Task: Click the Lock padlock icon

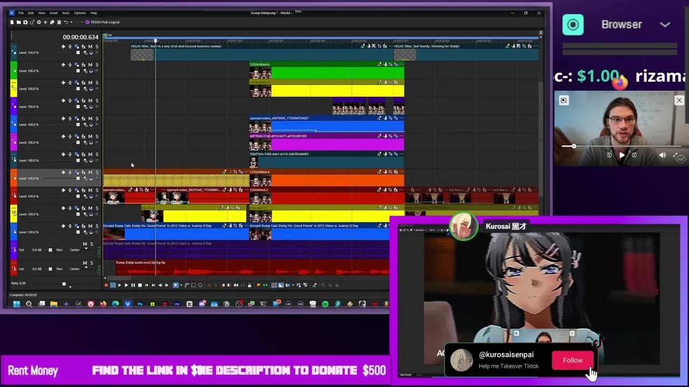Action: (249, 285)
